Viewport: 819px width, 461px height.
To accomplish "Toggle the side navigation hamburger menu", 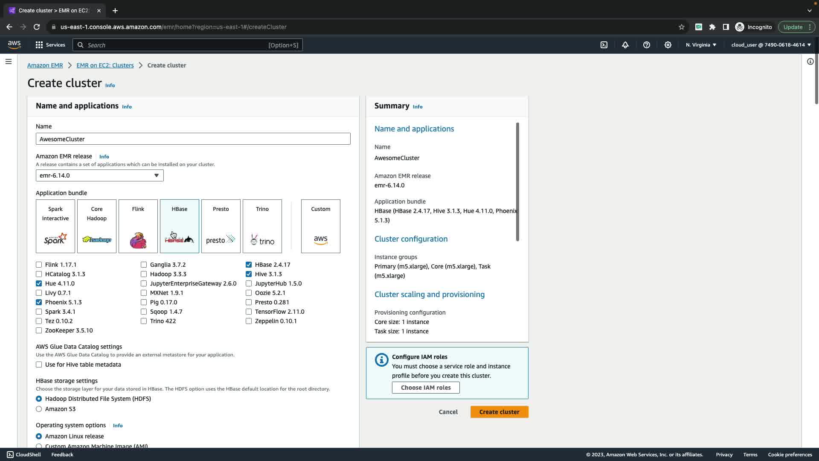I will (x=9, y=61).
